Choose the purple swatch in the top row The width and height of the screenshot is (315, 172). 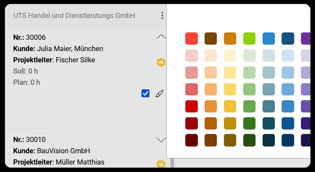point(306,38)
